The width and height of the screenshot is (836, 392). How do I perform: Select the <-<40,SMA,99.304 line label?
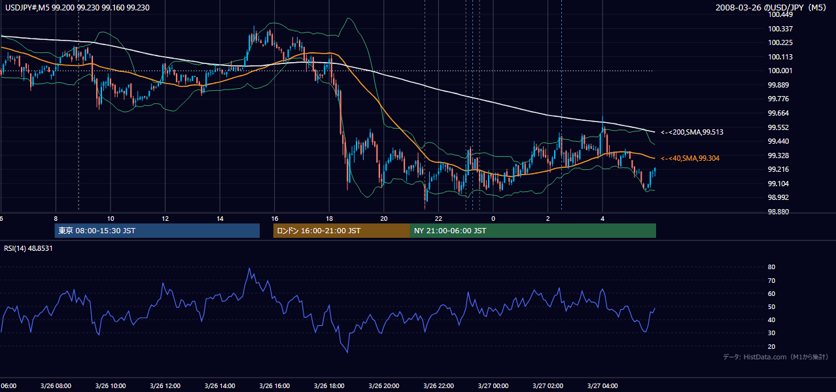691,158
